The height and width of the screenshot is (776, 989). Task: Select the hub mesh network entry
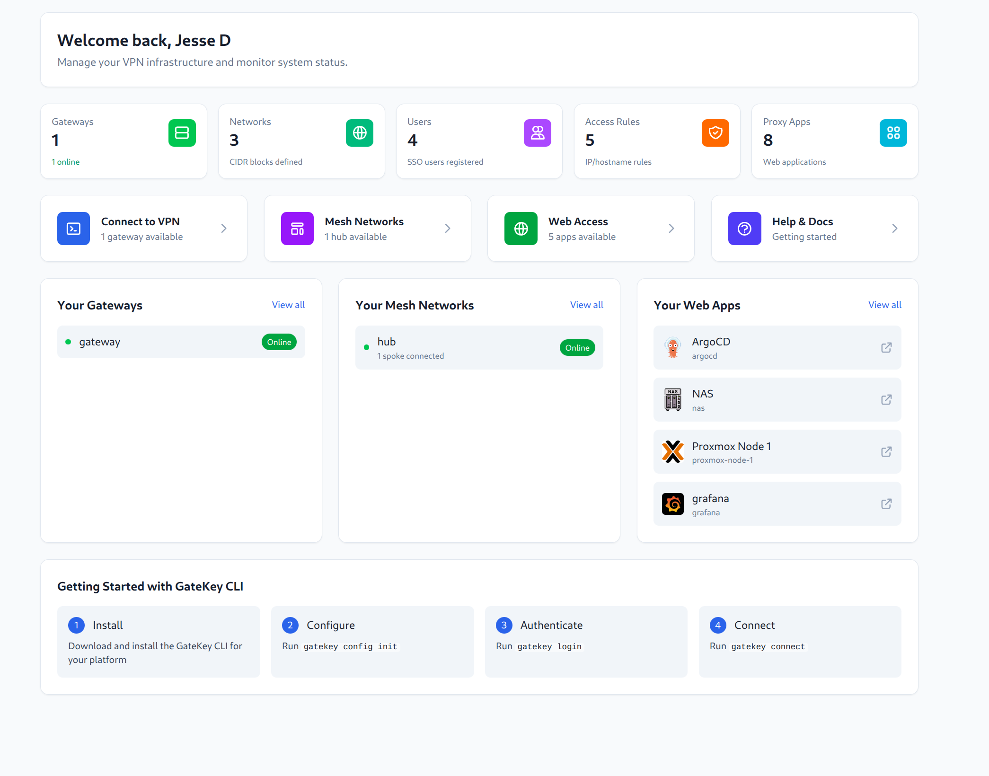[x=479, y=347]
